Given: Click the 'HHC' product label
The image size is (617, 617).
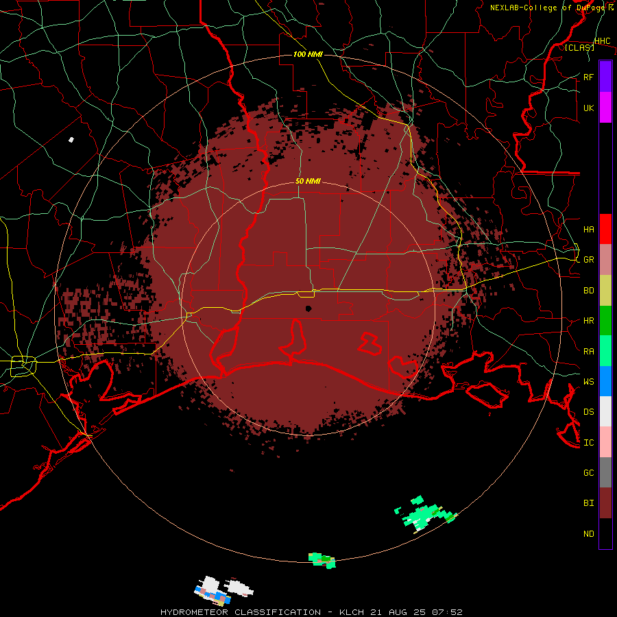Looking at the screenshot, I should tap(602, 41).
